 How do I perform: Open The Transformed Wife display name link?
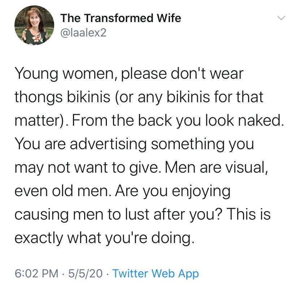(121, 18)
